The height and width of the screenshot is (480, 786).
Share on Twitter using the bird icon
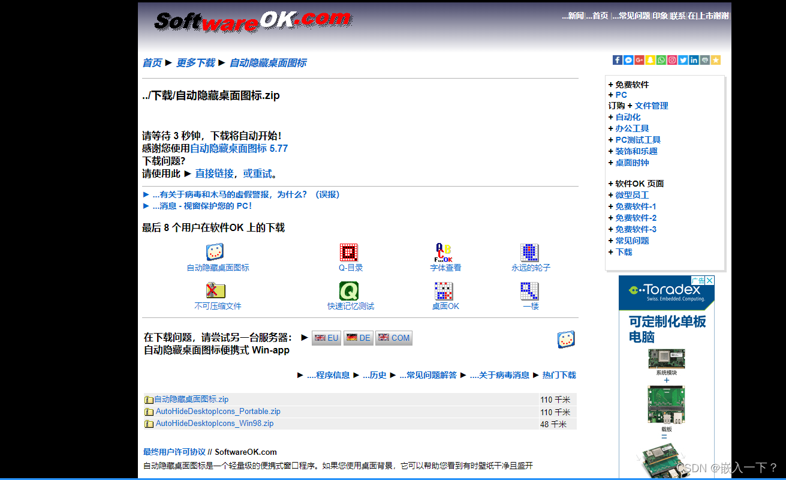tap(683, 60)
